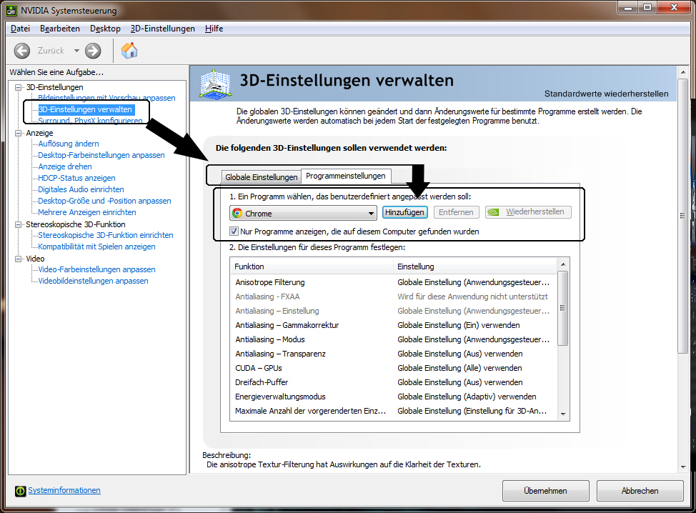Open the Chrome program dropdown
Screen dimensions: 696x513
(371, 213)
